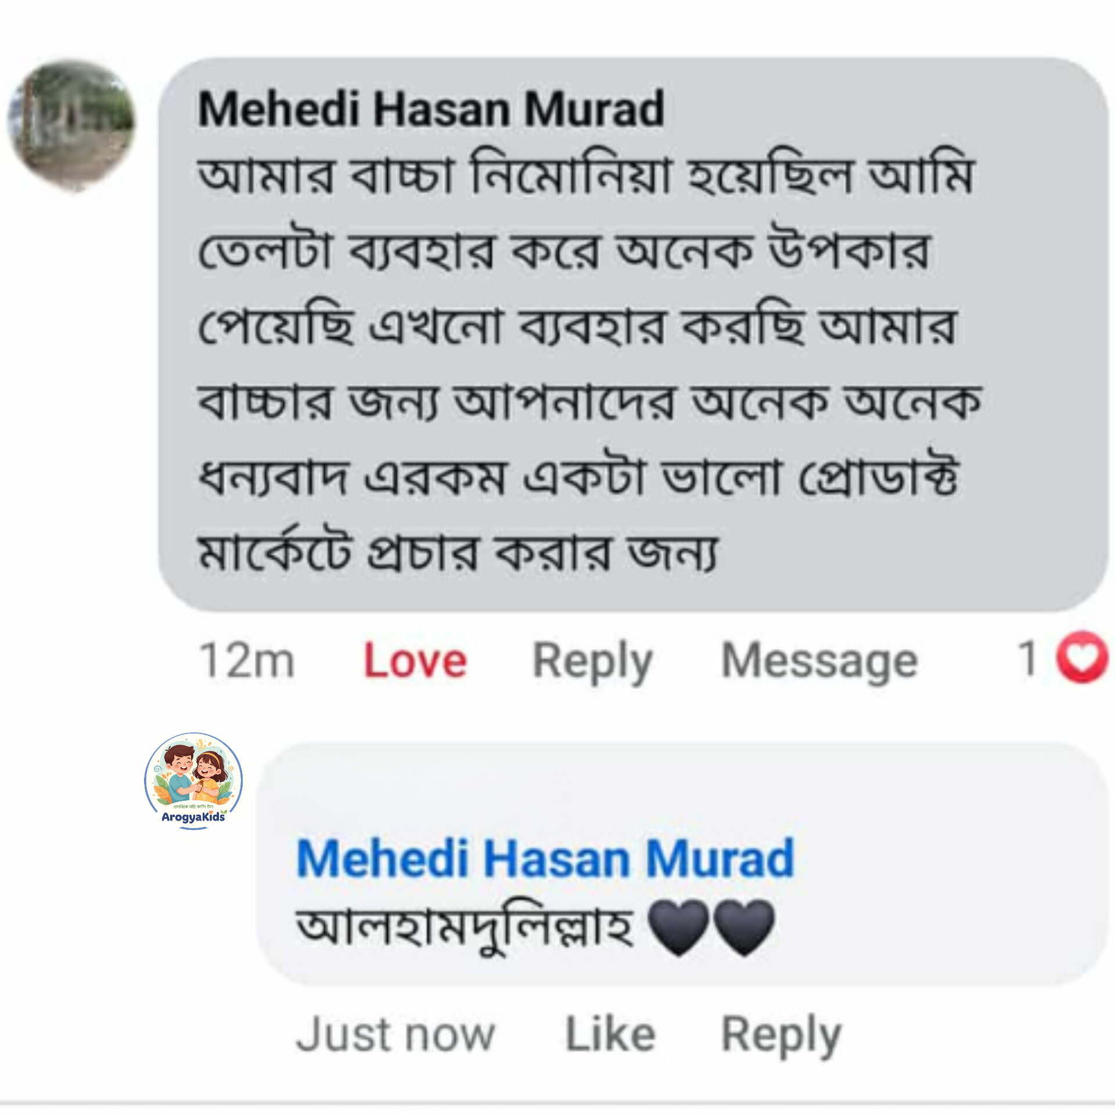Open the black Mehedi Hasan Murad name
Viewport: 1115px width, 1115px height.
431,109
